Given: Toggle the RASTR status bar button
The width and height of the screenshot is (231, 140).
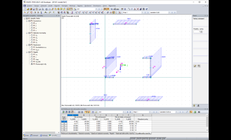Looking at the screenshot, I should [x=139, y=138].
